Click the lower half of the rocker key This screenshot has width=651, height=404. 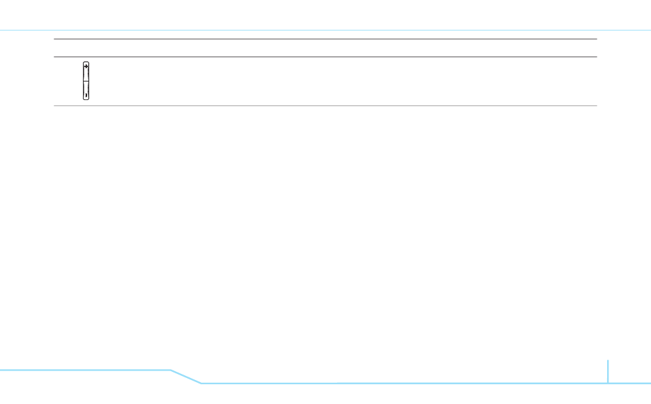pos(86,90)
